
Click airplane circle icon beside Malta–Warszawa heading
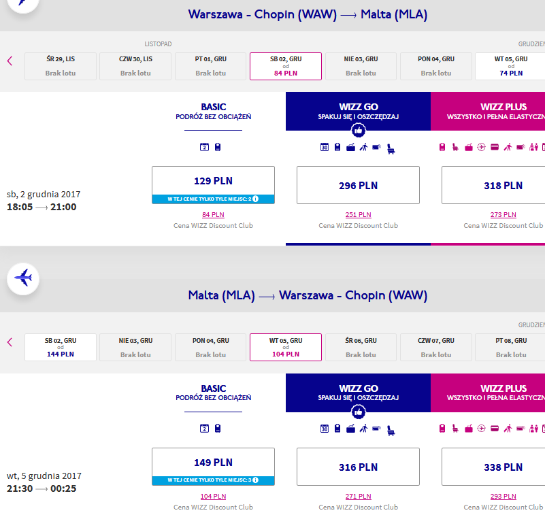[x=23, y=278]
